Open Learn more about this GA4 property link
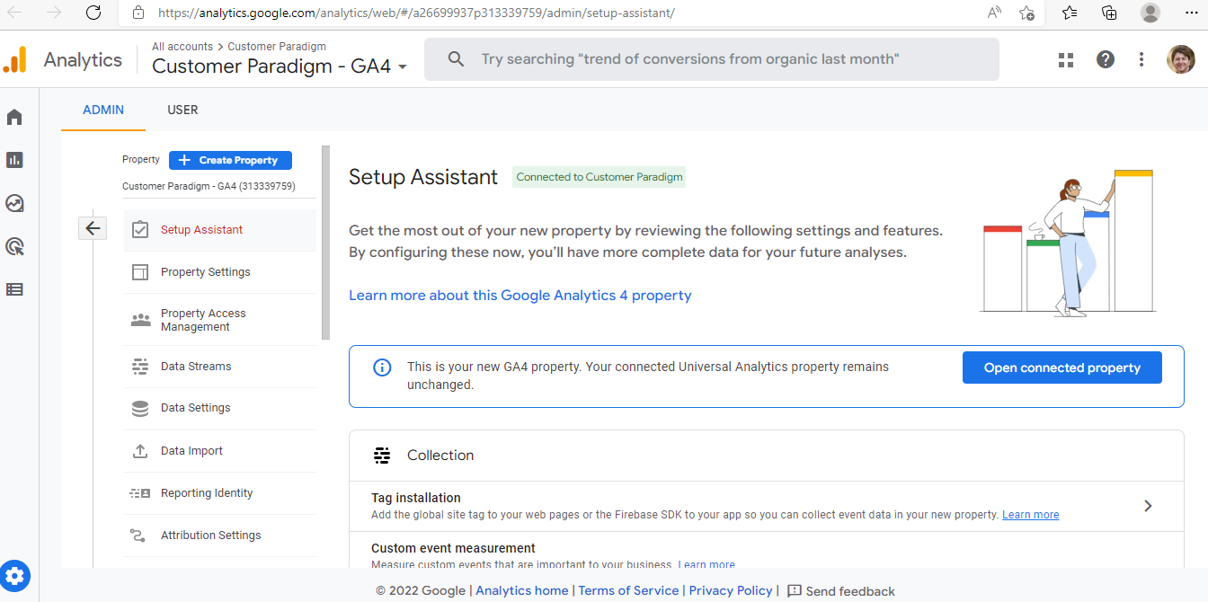1208x602 pixels. pos(520,295)
